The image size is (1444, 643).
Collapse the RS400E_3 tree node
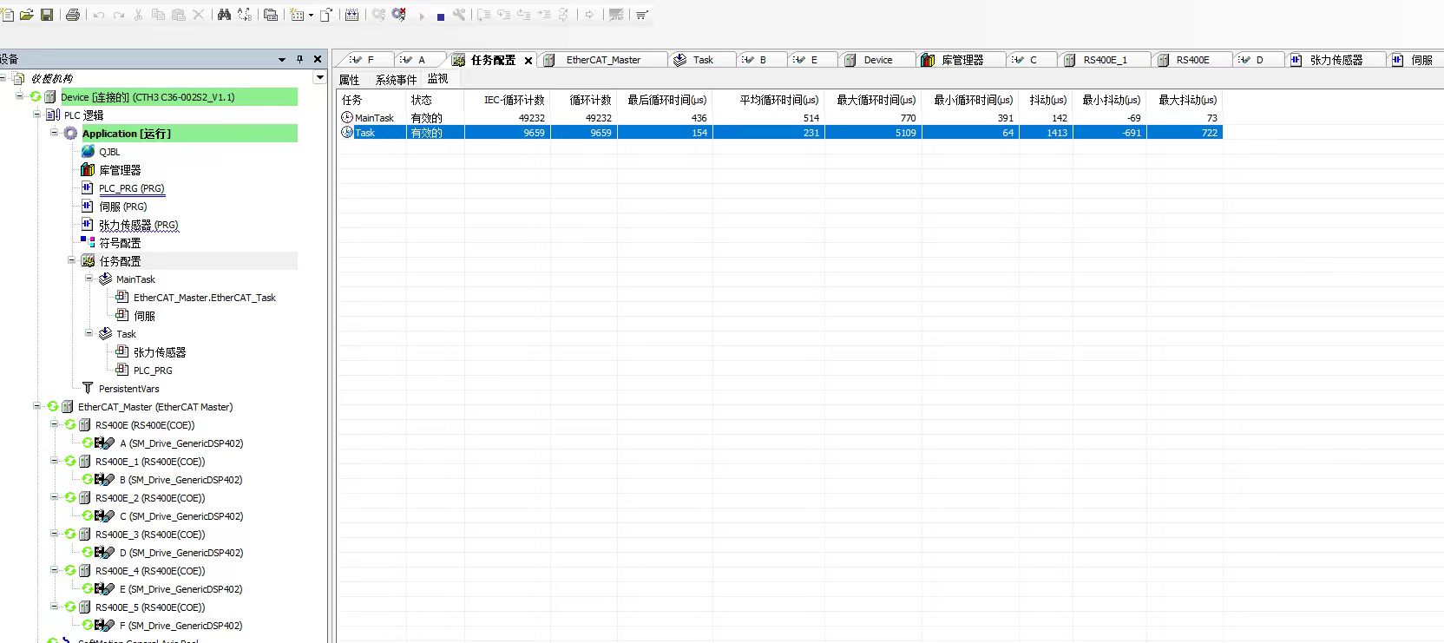coord(55,534)
